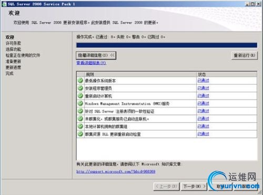
Task: Click rule text 重新启动计算机
Action: [x=98, y=96]
